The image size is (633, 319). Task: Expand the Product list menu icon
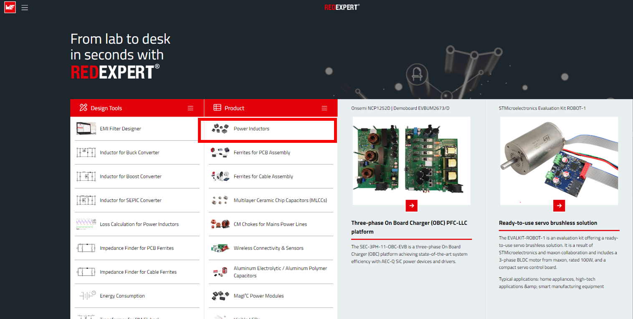click(324, 108)
